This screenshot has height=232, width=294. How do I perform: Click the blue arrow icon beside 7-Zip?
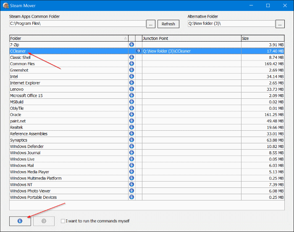coord(131,45)
